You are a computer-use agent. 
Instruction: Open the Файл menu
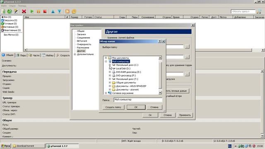tap(4, 6)
